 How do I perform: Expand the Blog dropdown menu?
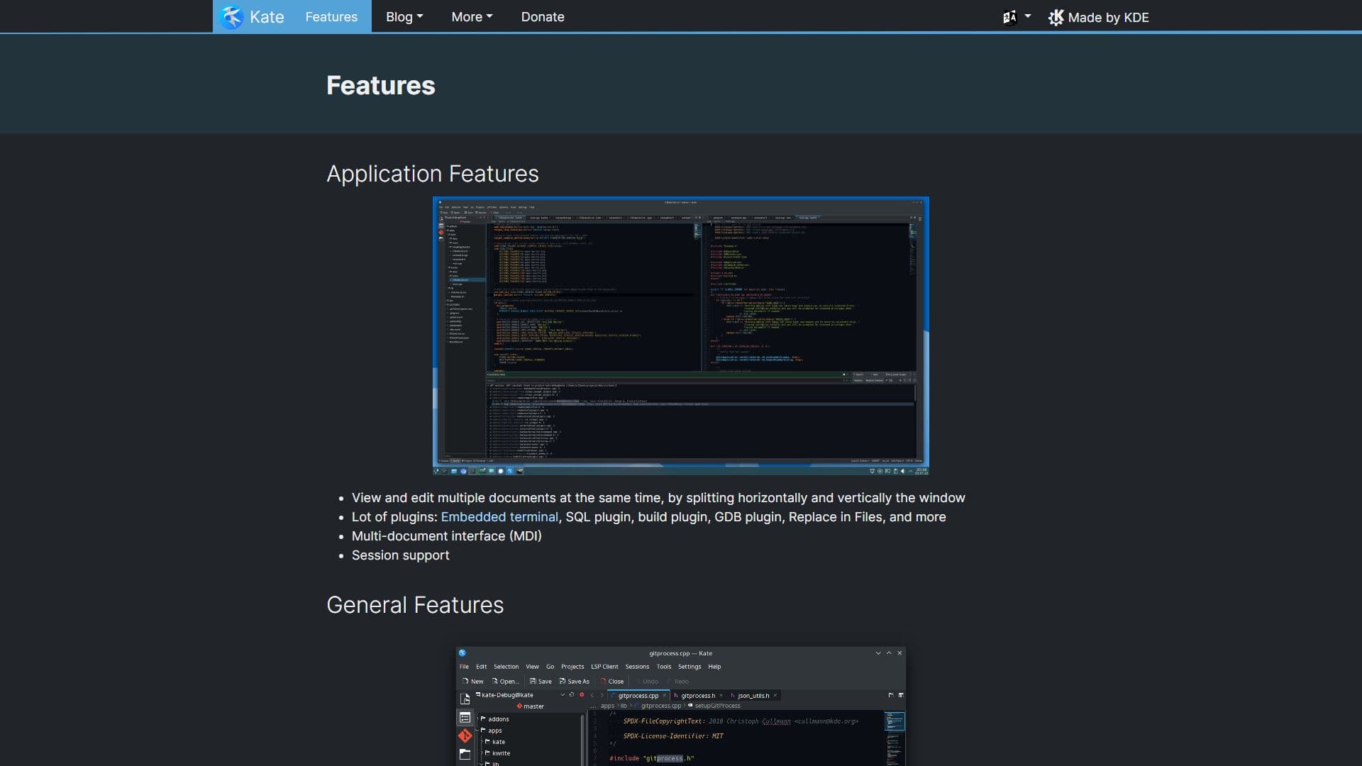click(x=404, y=16)
